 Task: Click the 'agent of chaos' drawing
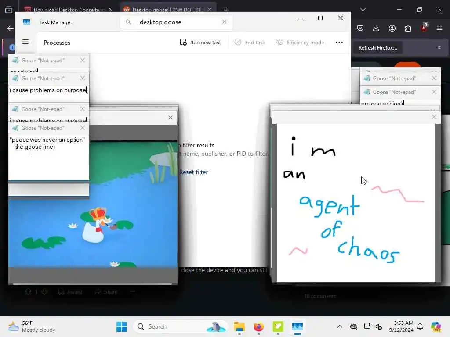356,203
